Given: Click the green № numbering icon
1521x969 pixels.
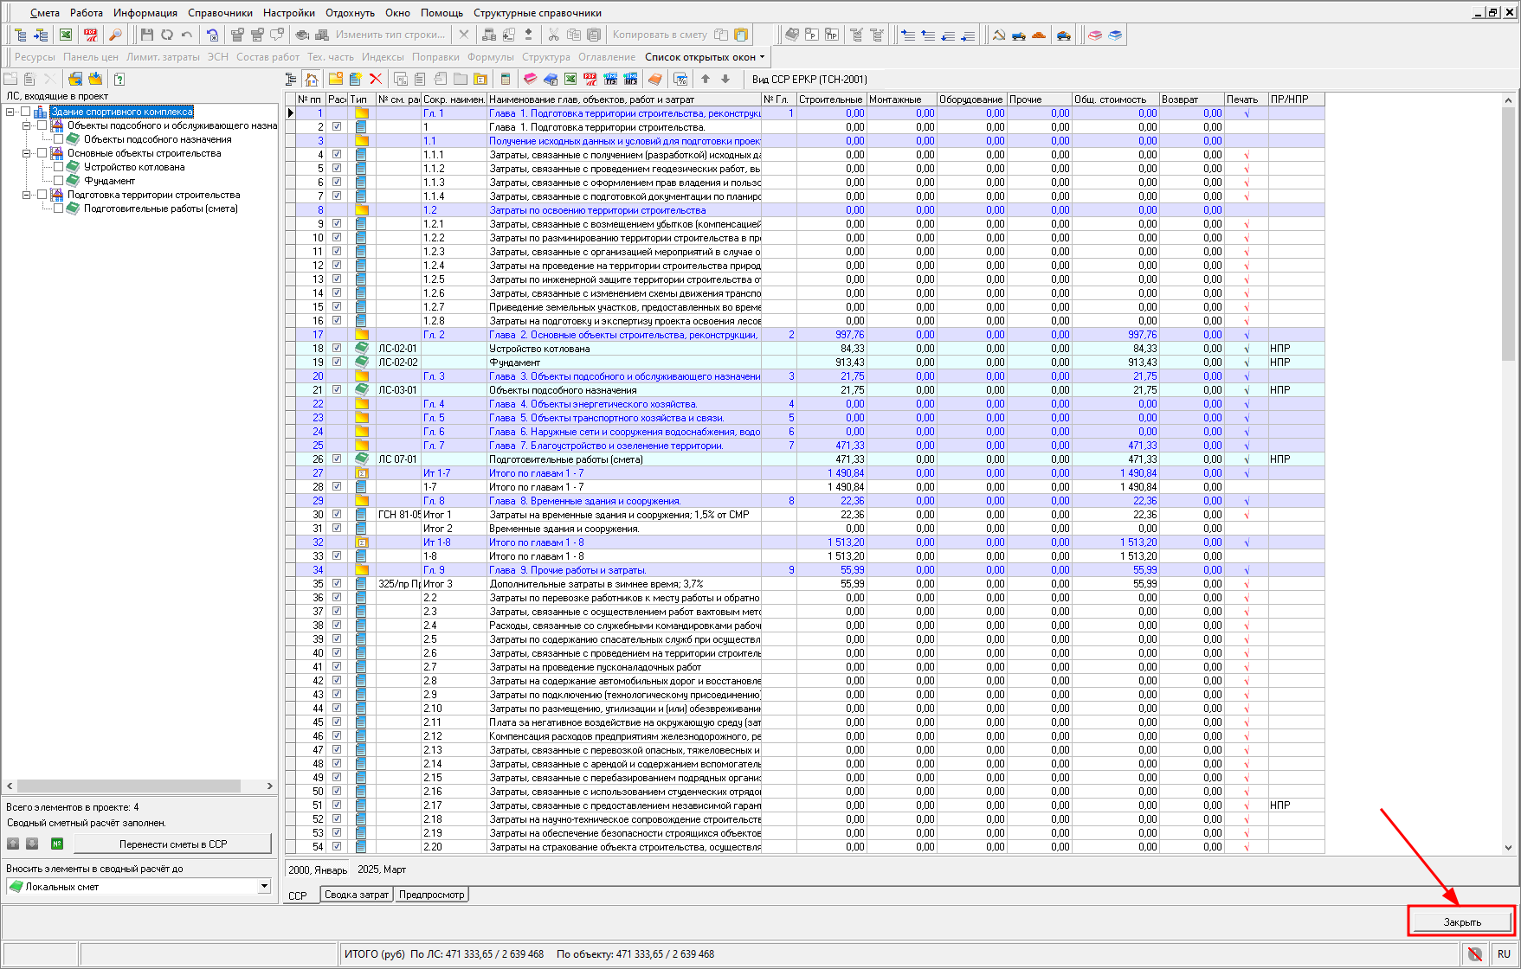Looking at the screenshot, I should click(57, 844).
